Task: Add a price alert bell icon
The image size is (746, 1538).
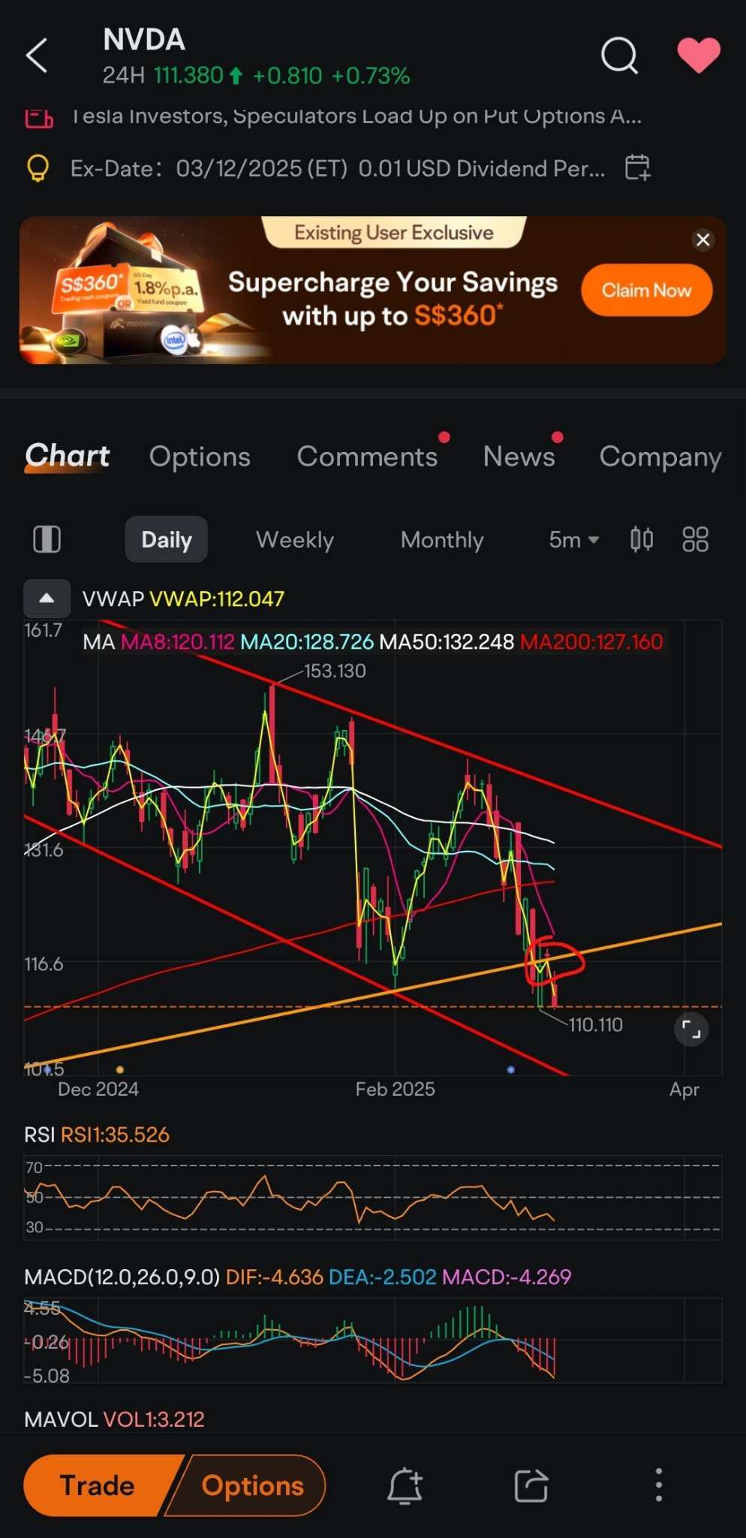Action: 405,1485
